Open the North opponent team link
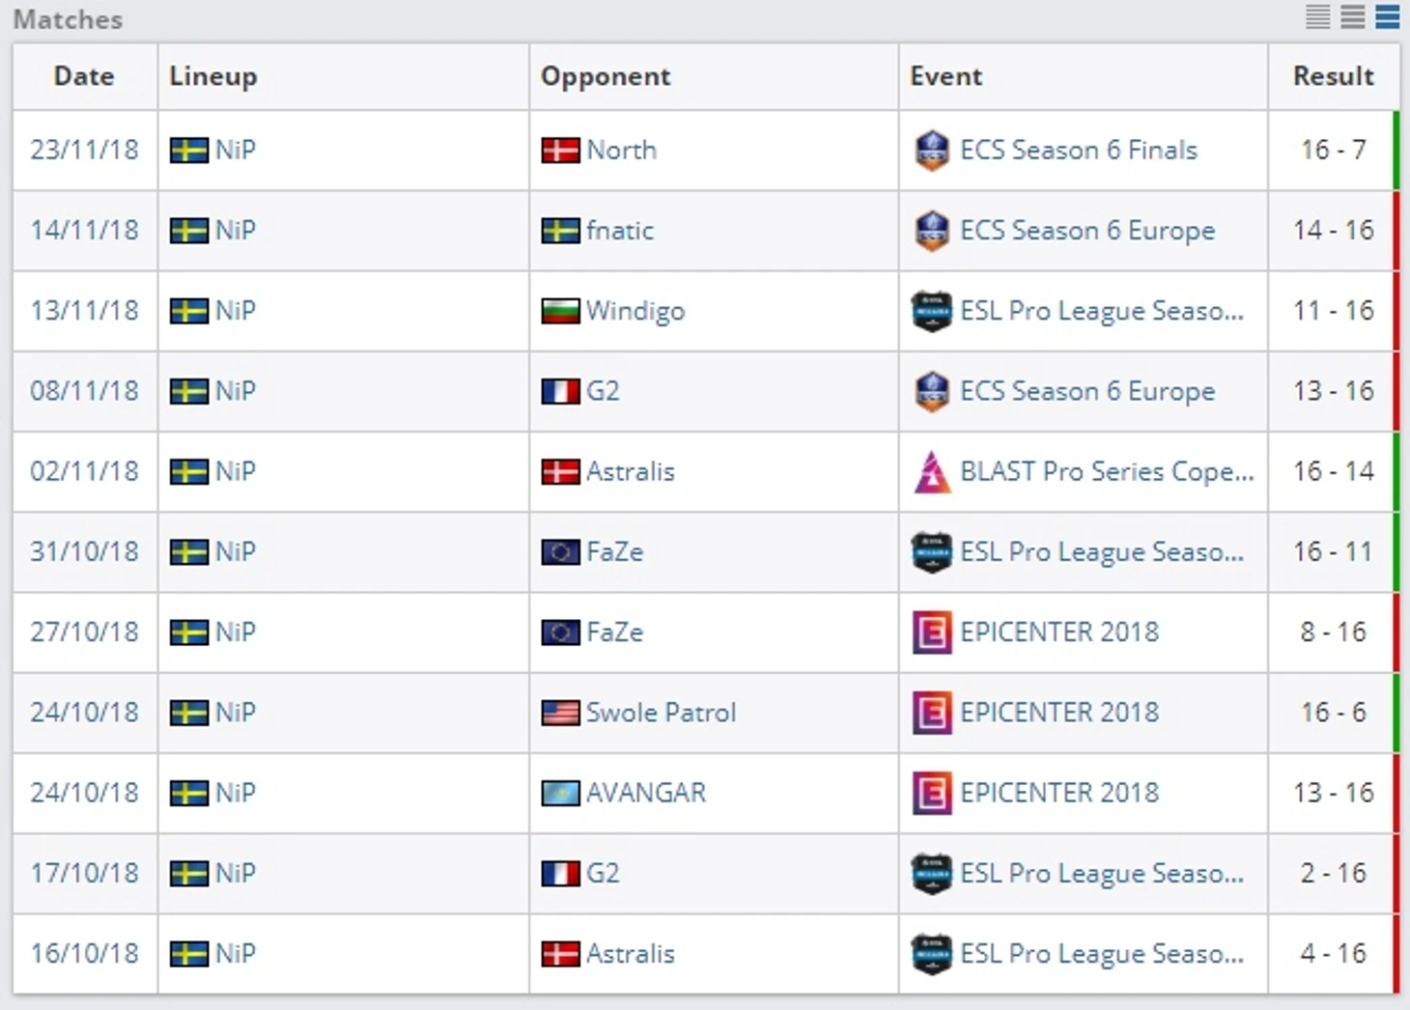 [x=622, y=151]
